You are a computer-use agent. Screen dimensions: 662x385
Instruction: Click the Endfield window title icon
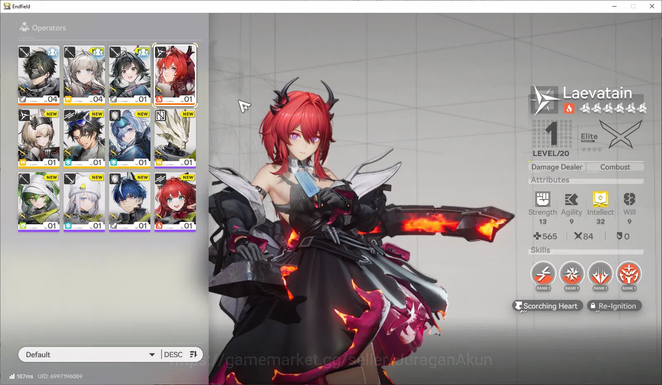coord(7,6)
